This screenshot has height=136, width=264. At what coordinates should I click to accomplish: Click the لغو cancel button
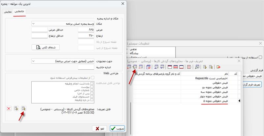click(100, 128)
